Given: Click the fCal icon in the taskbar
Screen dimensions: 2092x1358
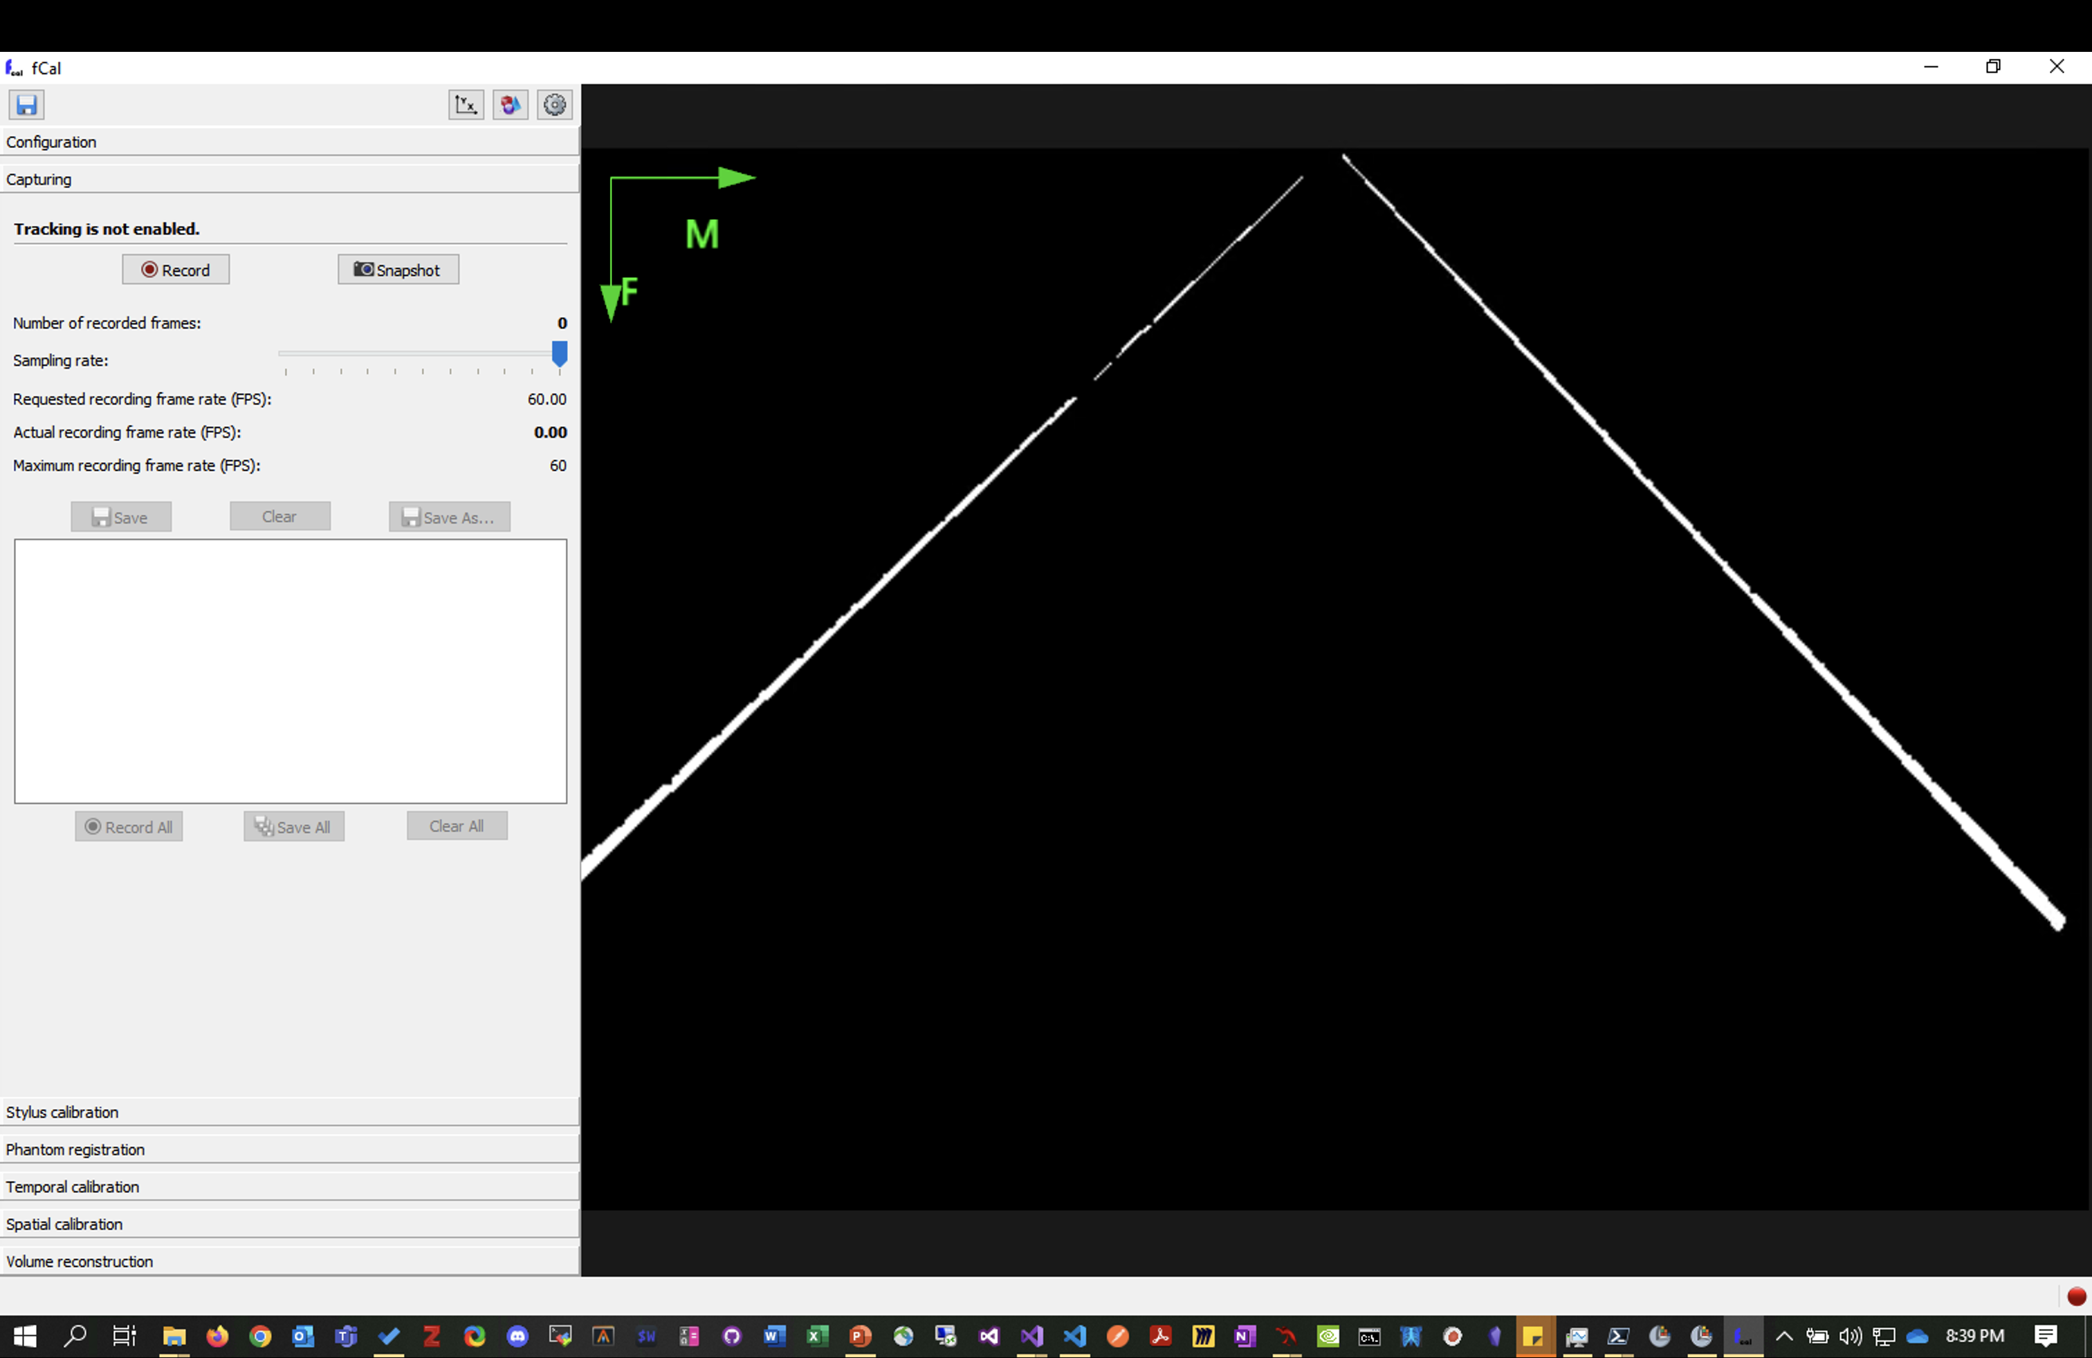Looking at the screenshot, I should click(x=1744, y=1337).
